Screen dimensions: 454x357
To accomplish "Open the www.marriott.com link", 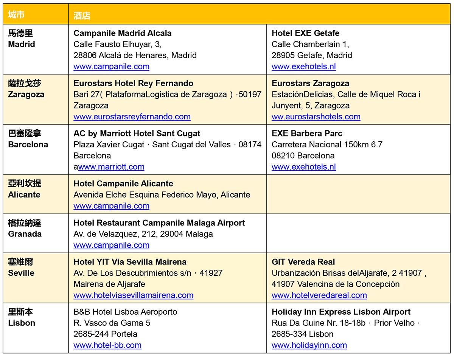I will [111, 167].
